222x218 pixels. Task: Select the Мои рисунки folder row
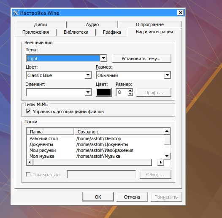click(95, 150)
